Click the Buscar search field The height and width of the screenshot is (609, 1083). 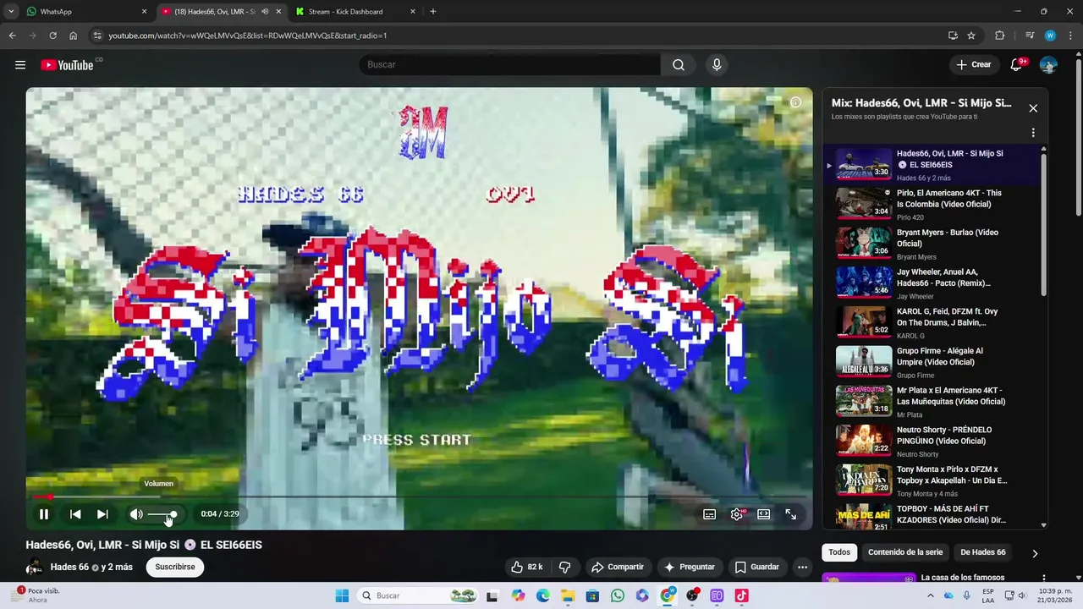pyautogui.click(x=510, y=64)
